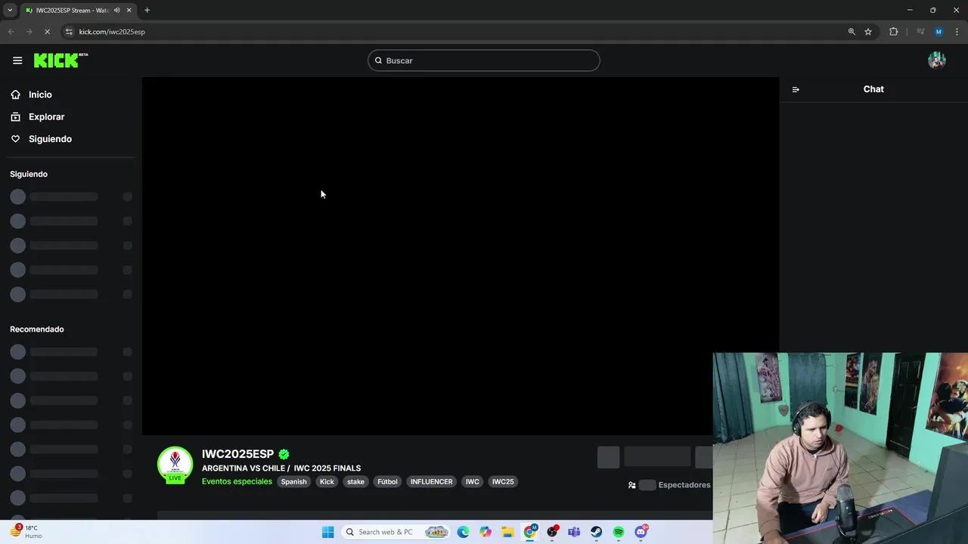Open the user profile avatar menu
Image resolution: width=968 pixels, height=544 pixels.
937,60
